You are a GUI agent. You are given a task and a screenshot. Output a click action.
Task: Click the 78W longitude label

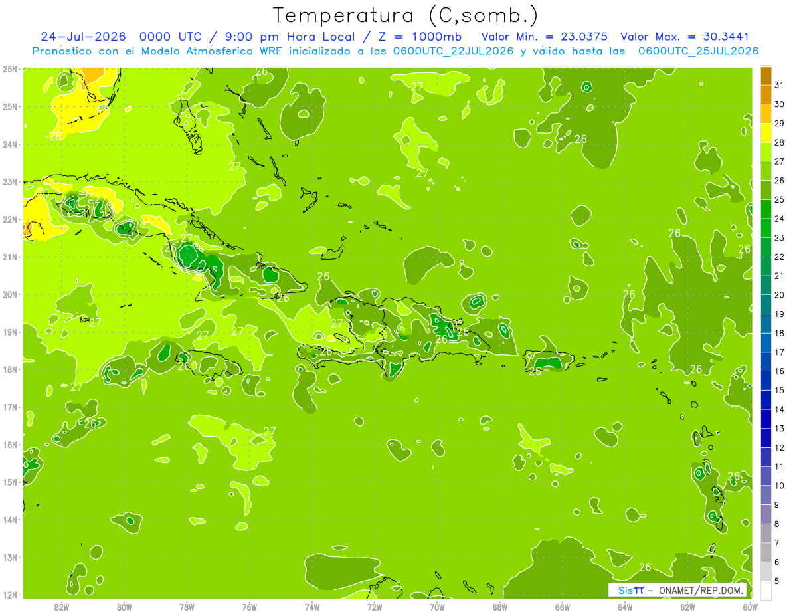click(187, 607)
